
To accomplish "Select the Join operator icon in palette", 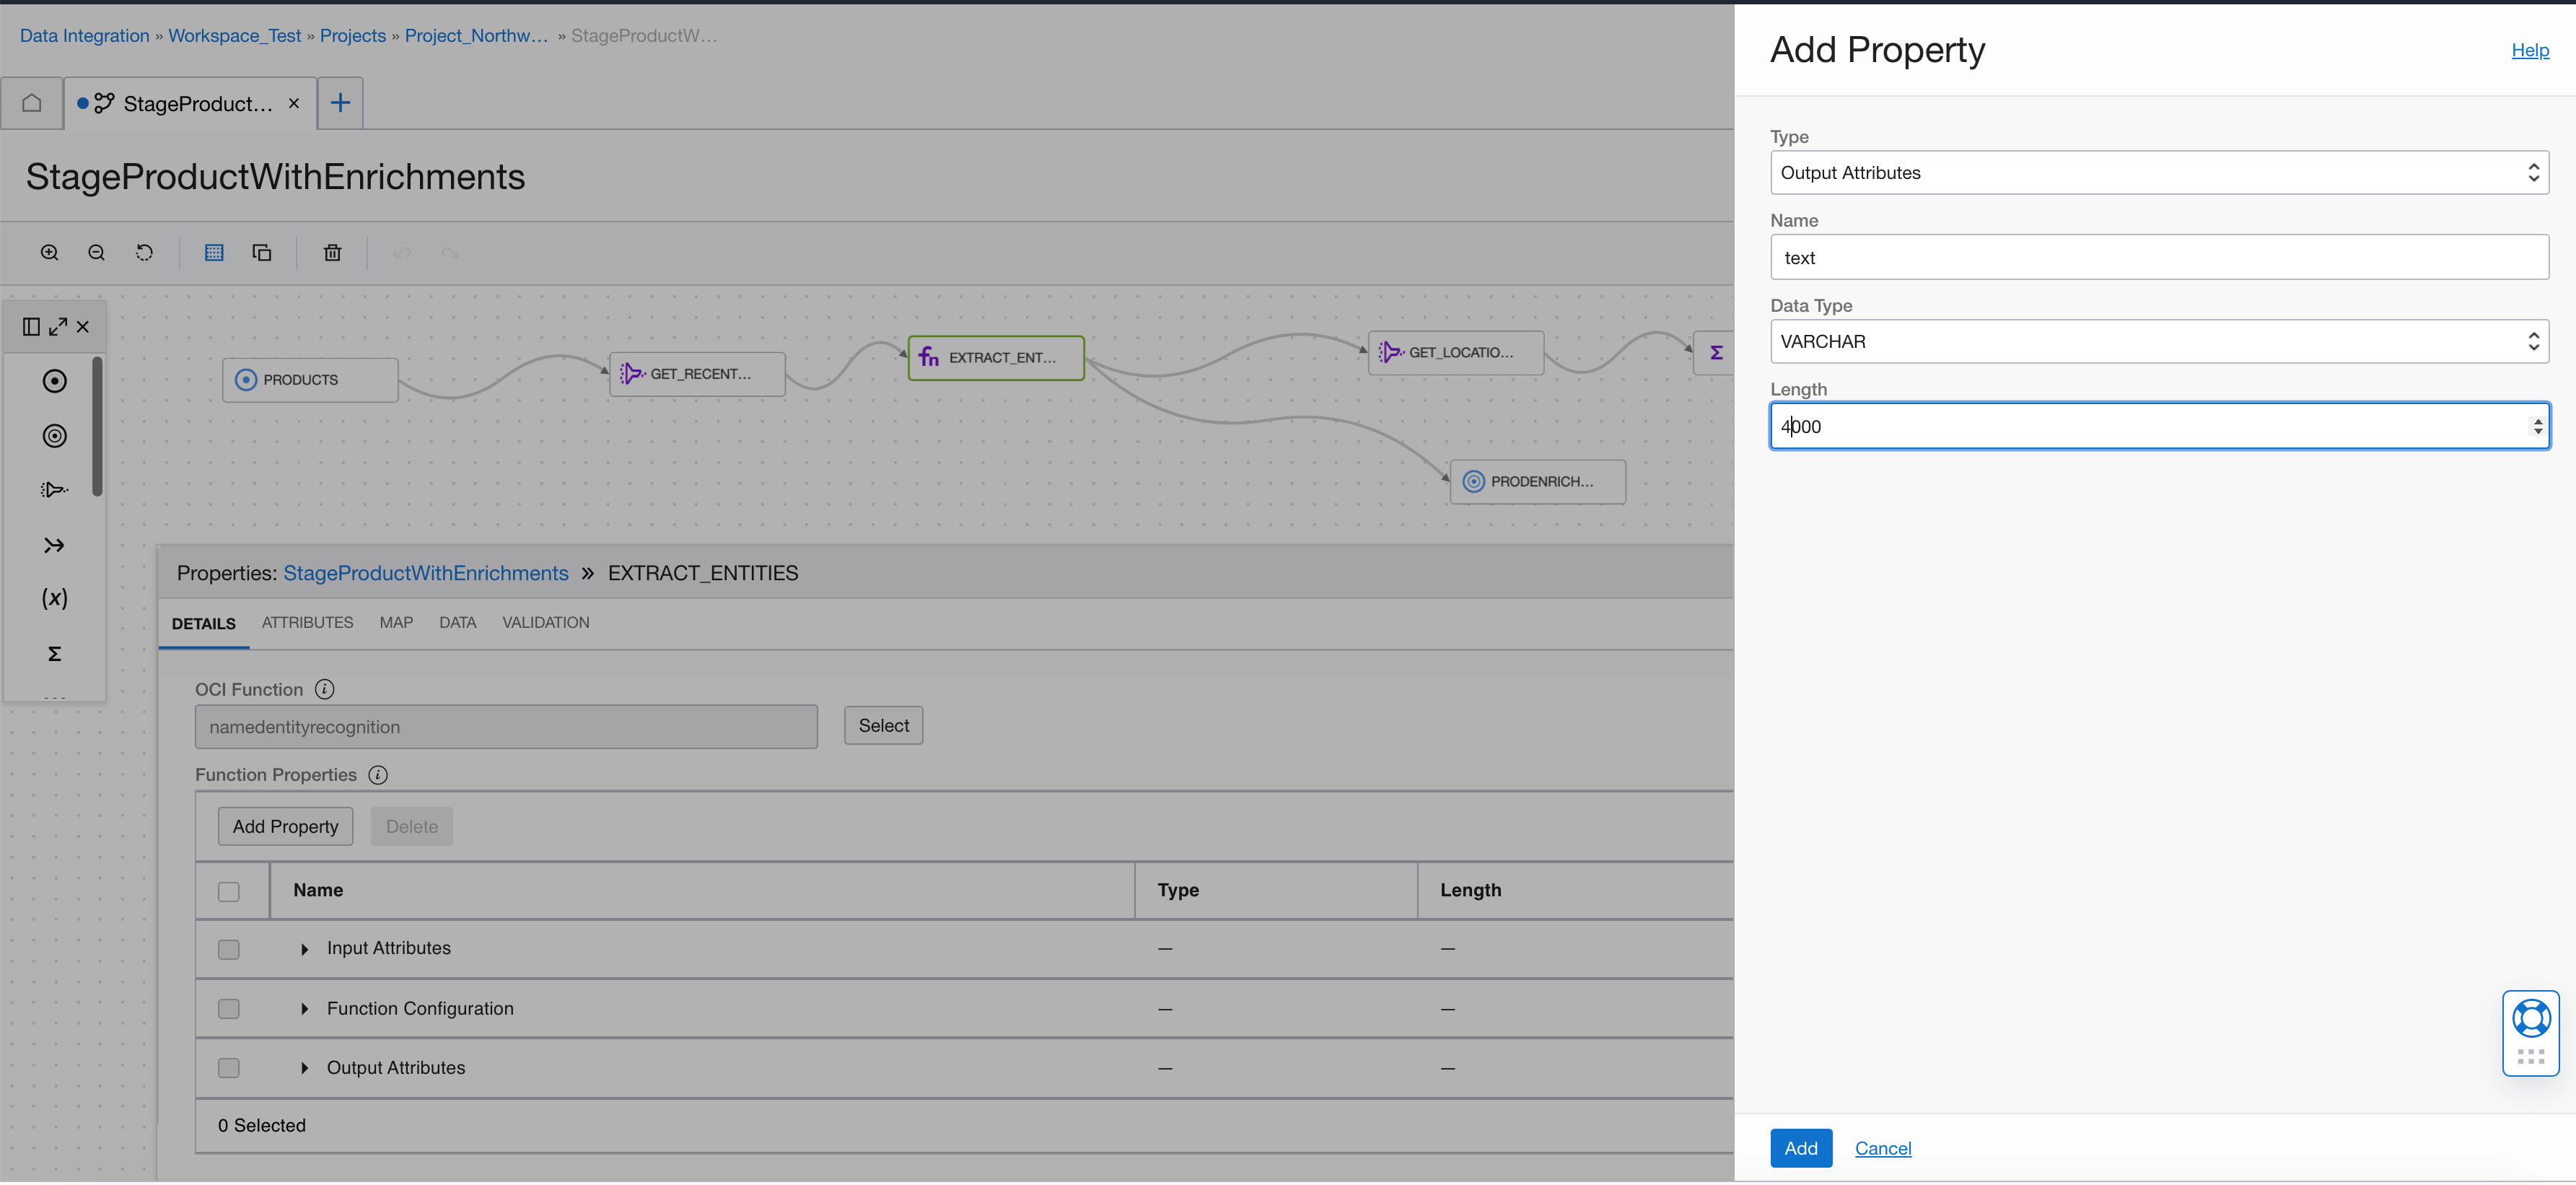I will (54, 545).
